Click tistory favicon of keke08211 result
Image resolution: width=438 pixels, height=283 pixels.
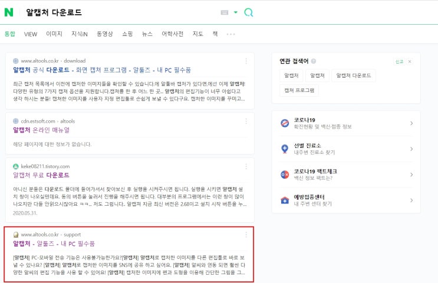[16, 166]
